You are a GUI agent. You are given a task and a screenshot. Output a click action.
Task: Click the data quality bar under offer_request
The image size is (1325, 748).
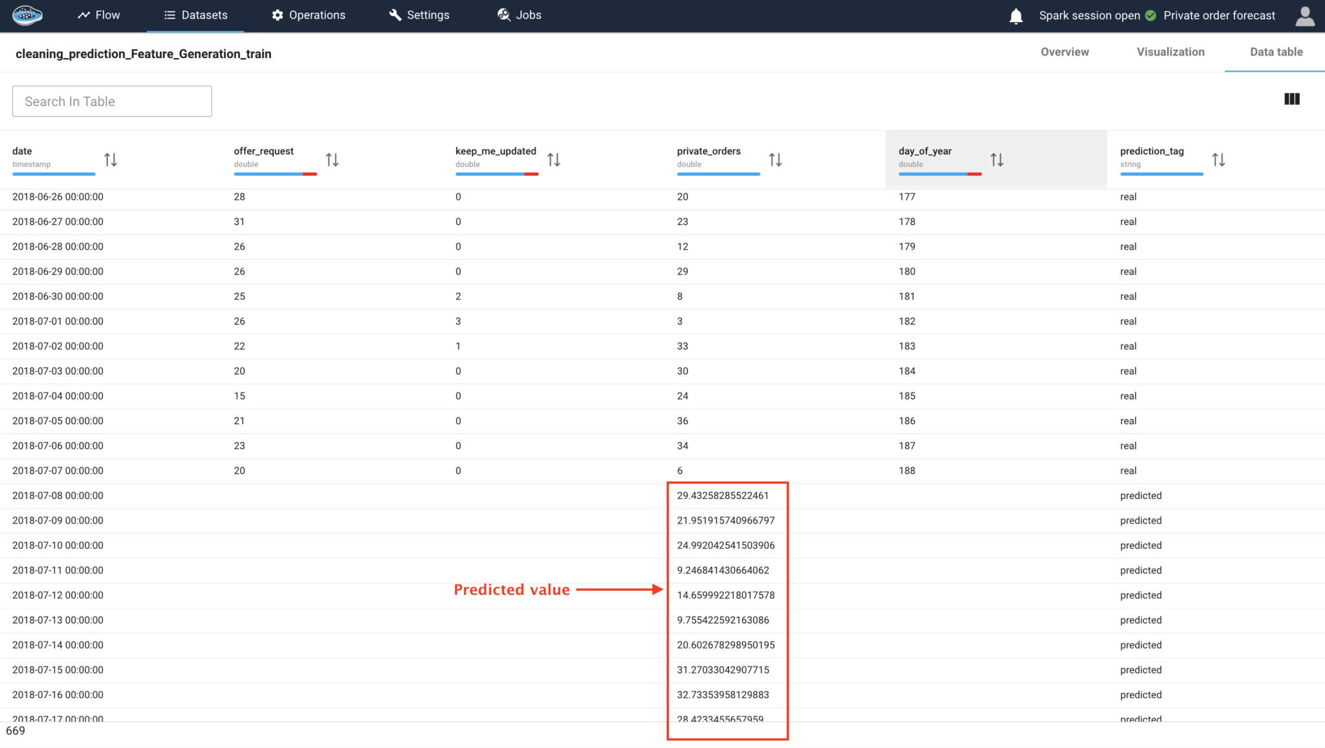[275, 175]
